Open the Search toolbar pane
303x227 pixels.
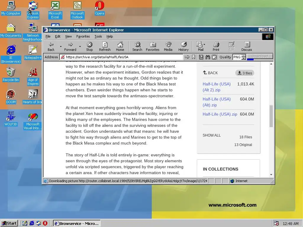[137, 47]
